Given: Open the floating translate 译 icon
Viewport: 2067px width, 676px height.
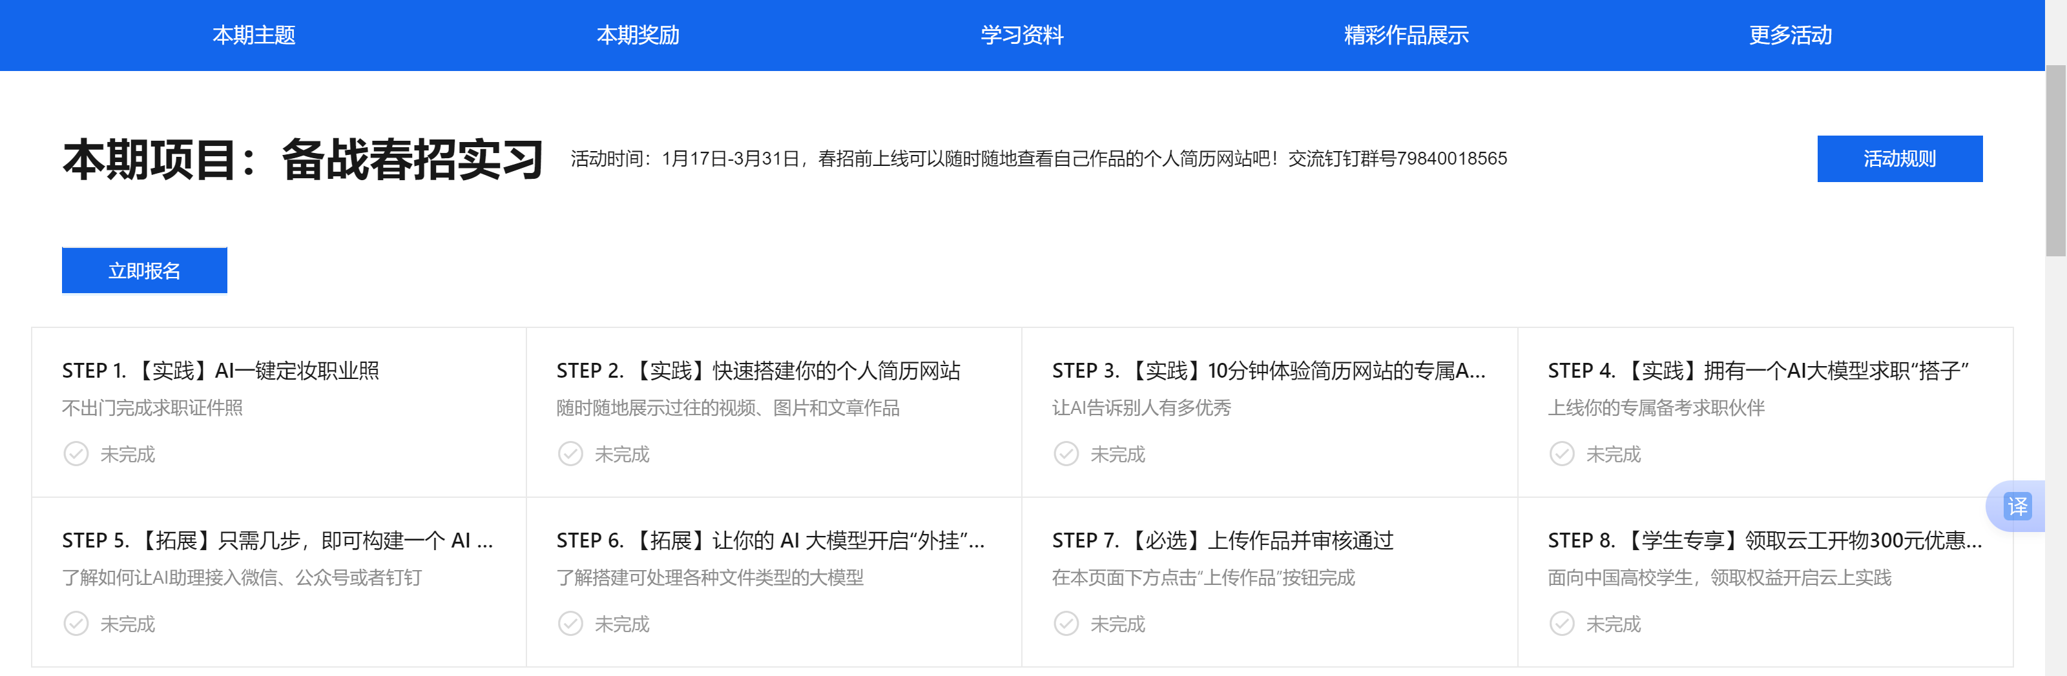Looking at the screenshot, I should pos(2017,506).
